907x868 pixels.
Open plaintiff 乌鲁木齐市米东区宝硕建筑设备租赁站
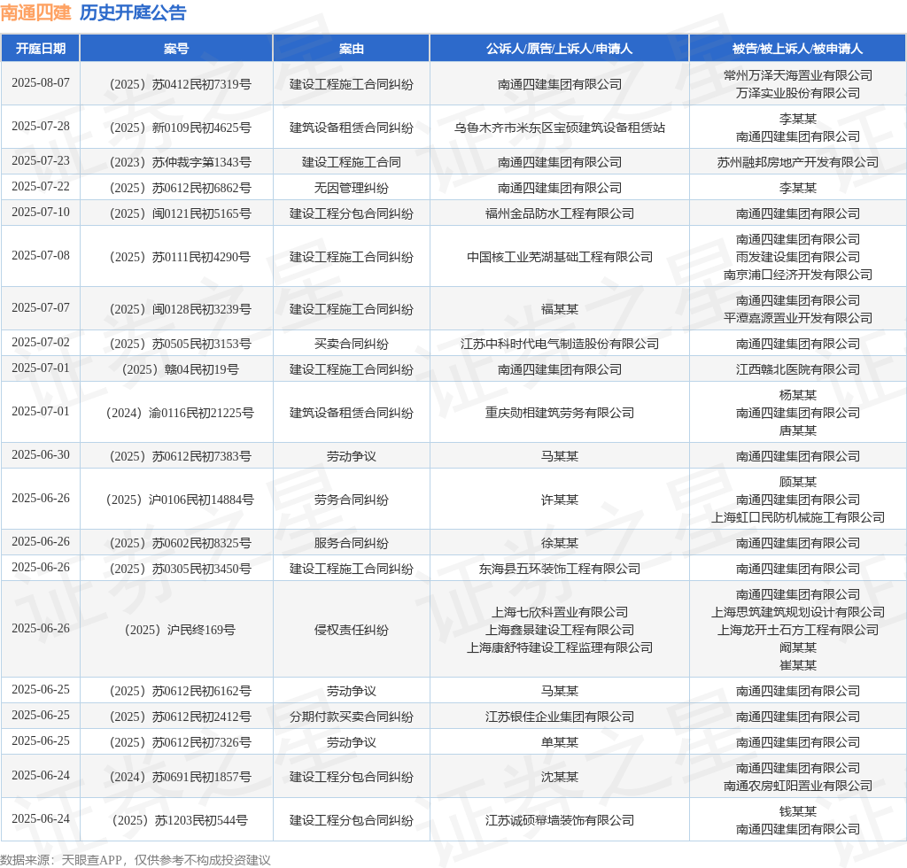pos(560,128)
